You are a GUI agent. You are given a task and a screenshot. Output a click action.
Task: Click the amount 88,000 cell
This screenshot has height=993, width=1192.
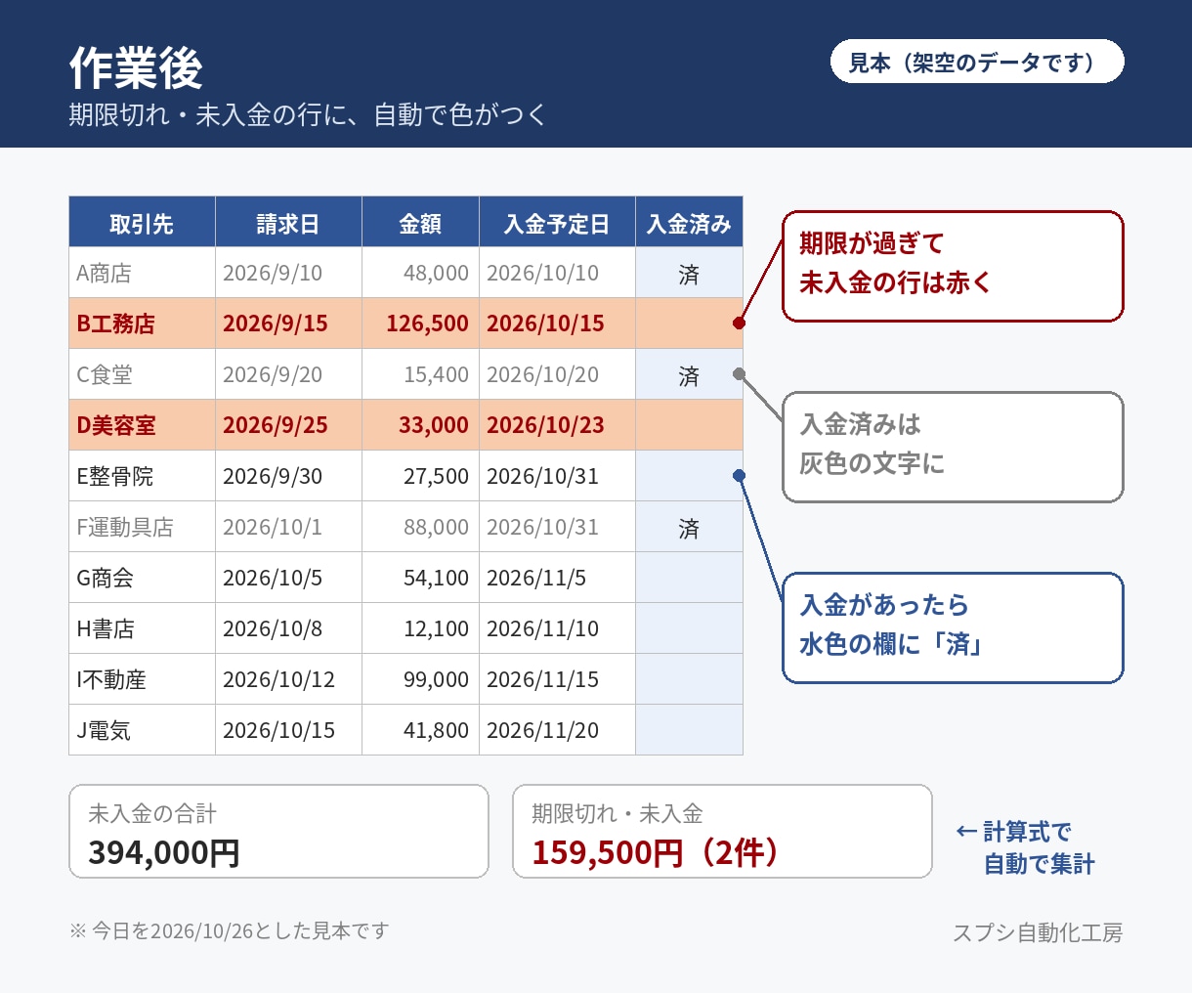tap(420, 527)
